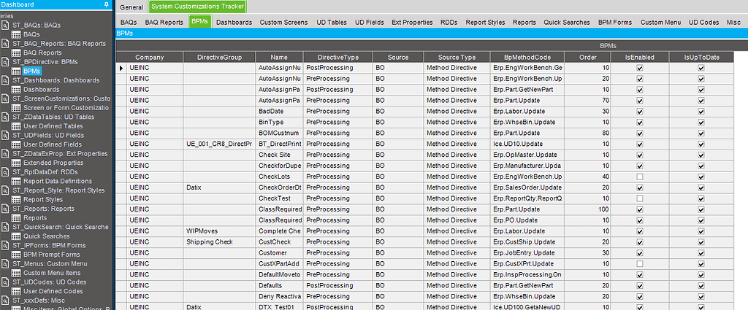Viewport: 748px width, 310px height.
Task: Toggle IsUpToDate for CheckOrderDt row
Action: 701,187
